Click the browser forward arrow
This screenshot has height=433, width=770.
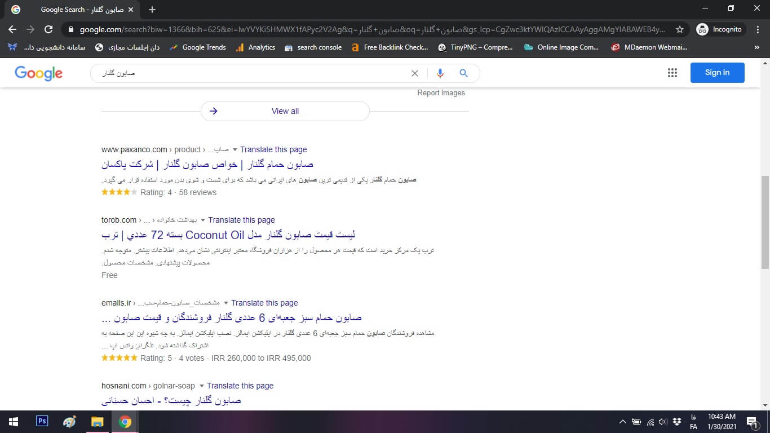click(x=30, y=29)
